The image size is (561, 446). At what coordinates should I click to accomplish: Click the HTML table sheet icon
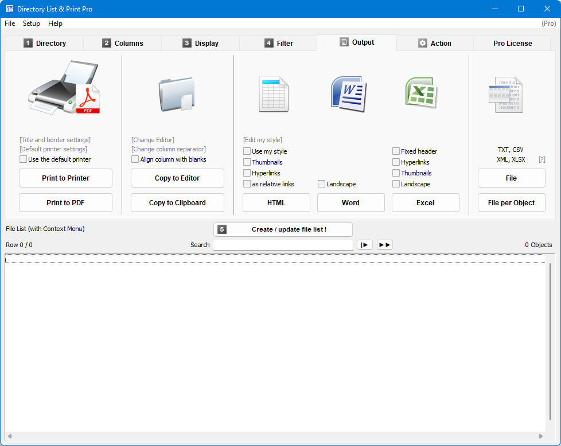274,94
